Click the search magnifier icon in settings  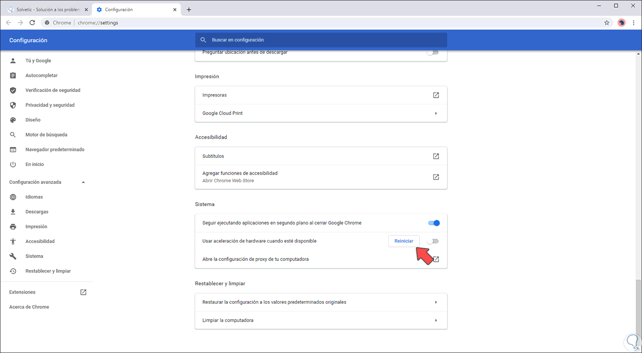pyautogui.click(x=203, y=40)
